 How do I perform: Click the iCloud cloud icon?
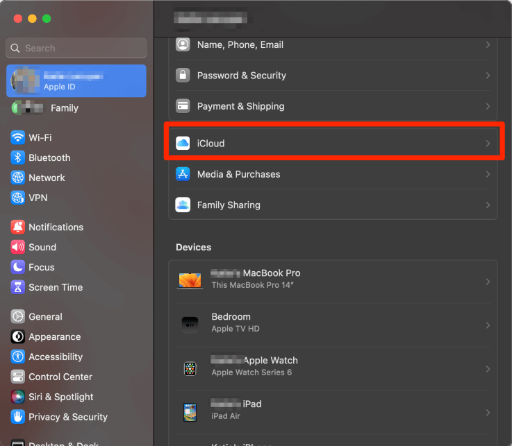(183, 144)
